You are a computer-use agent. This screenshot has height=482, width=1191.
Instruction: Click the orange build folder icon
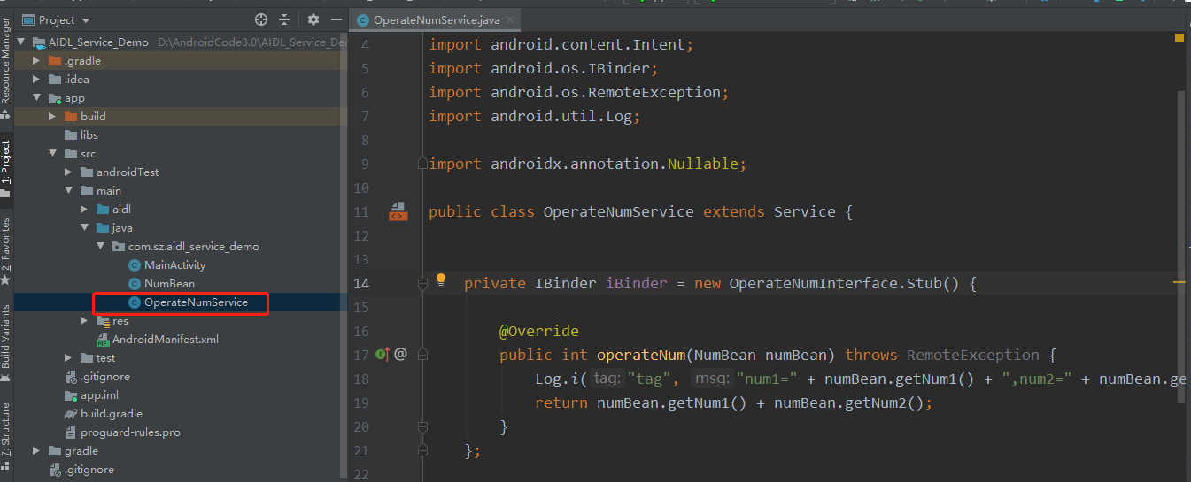click(71, 117)
